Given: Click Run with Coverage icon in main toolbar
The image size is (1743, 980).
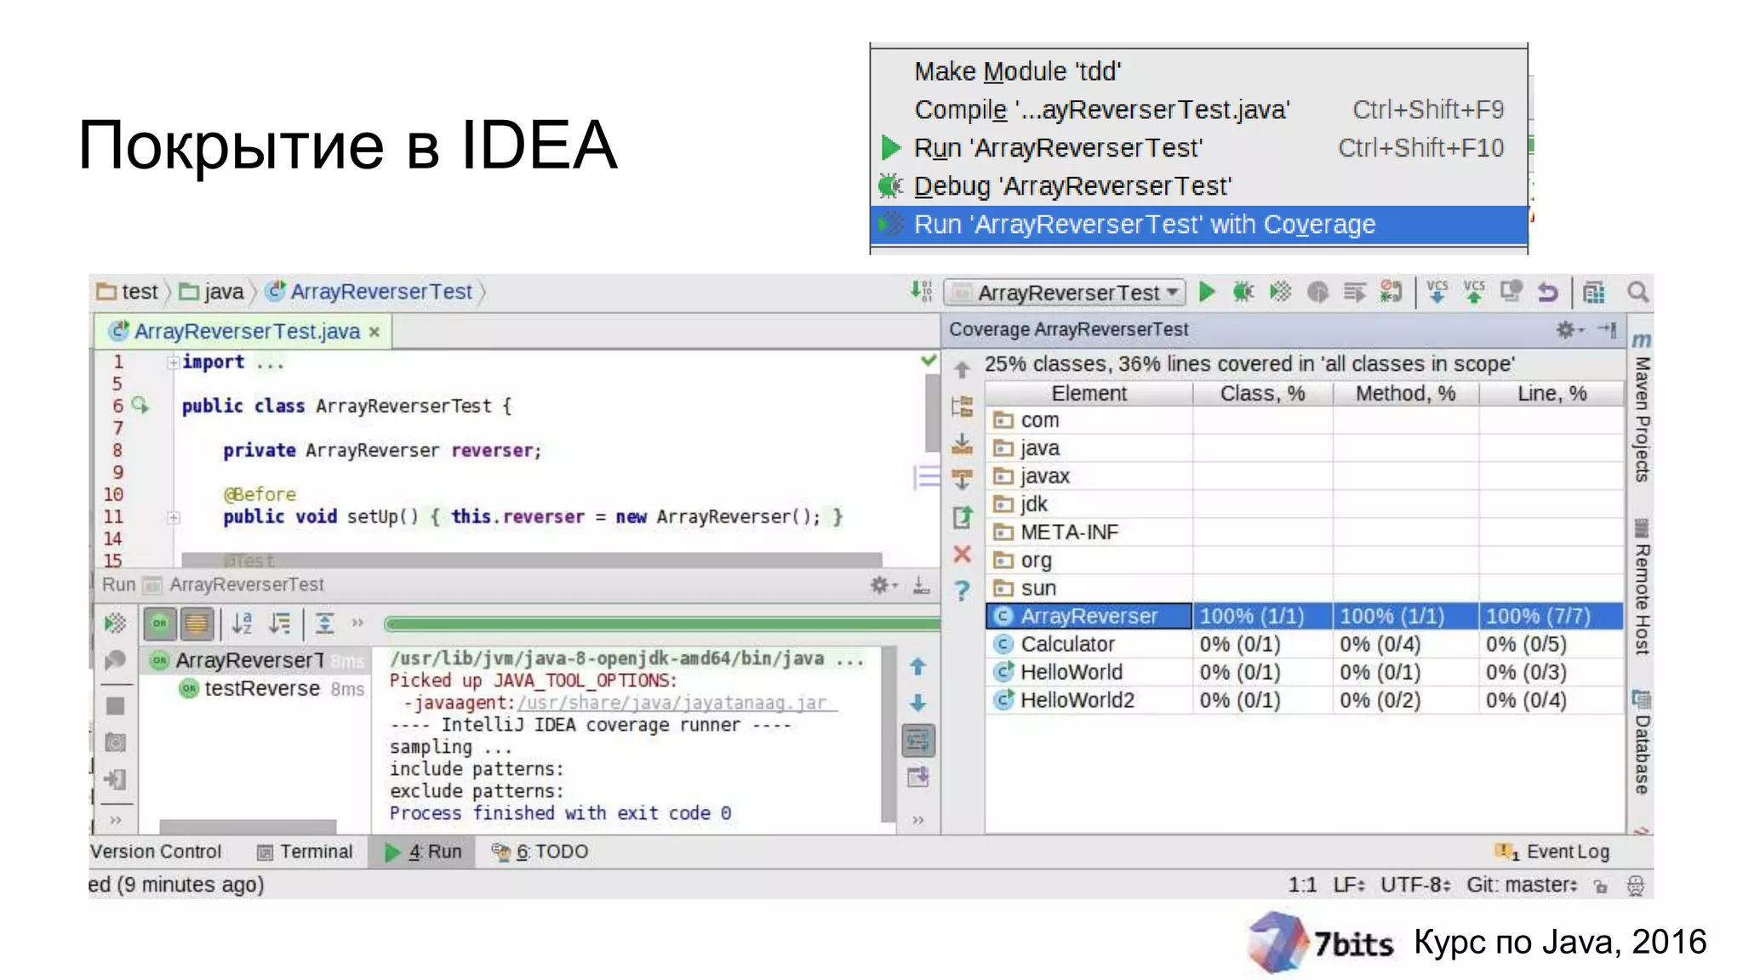Looking at the screenshot, I should point(1280,293).
